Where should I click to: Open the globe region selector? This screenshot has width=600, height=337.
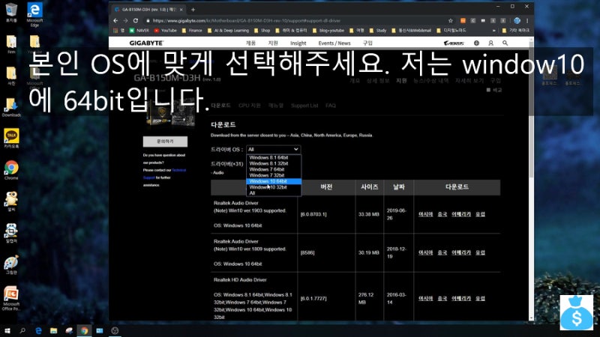[476, 43]
